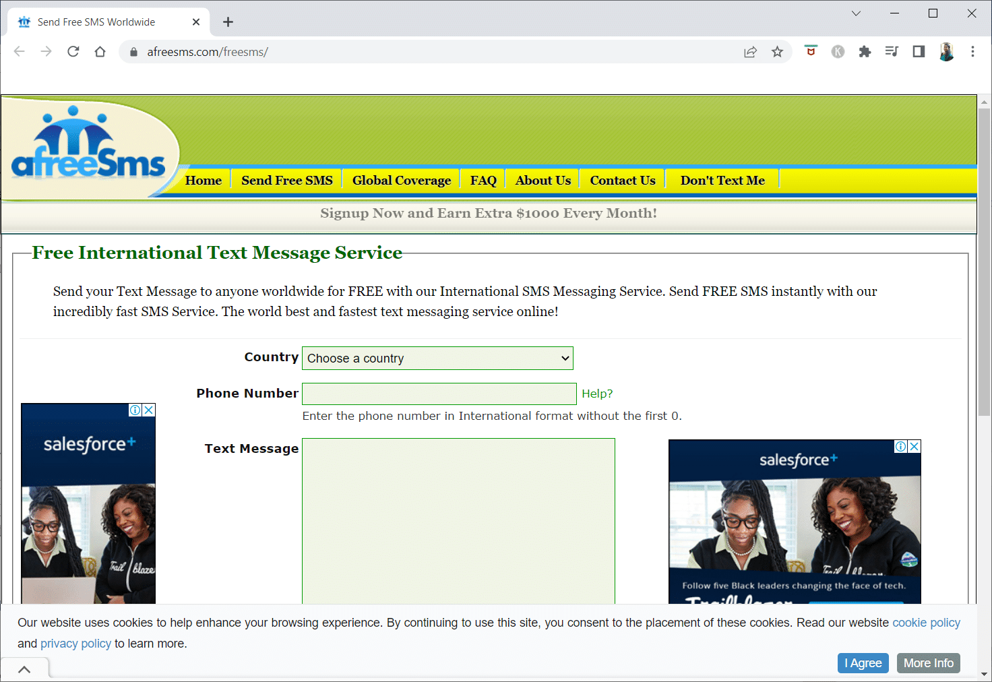992x682 pixels.
Task: Toggle the browser side panel
Action: click(919, 52)
